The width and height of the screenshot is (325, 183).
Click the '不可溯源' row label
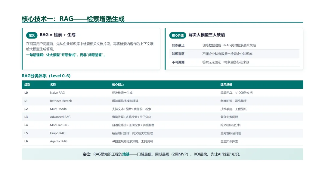[178, 62]
